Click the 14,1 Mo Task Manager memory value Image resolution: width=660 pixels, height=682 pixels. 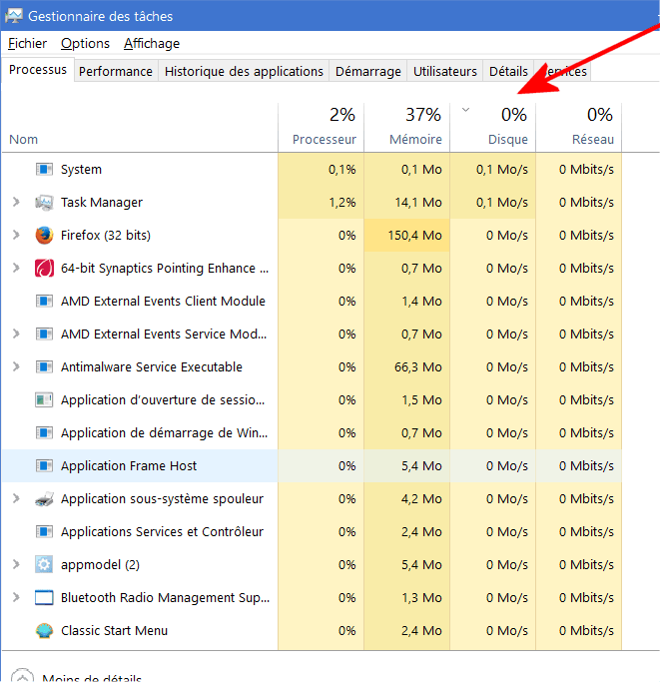point(418,203)
